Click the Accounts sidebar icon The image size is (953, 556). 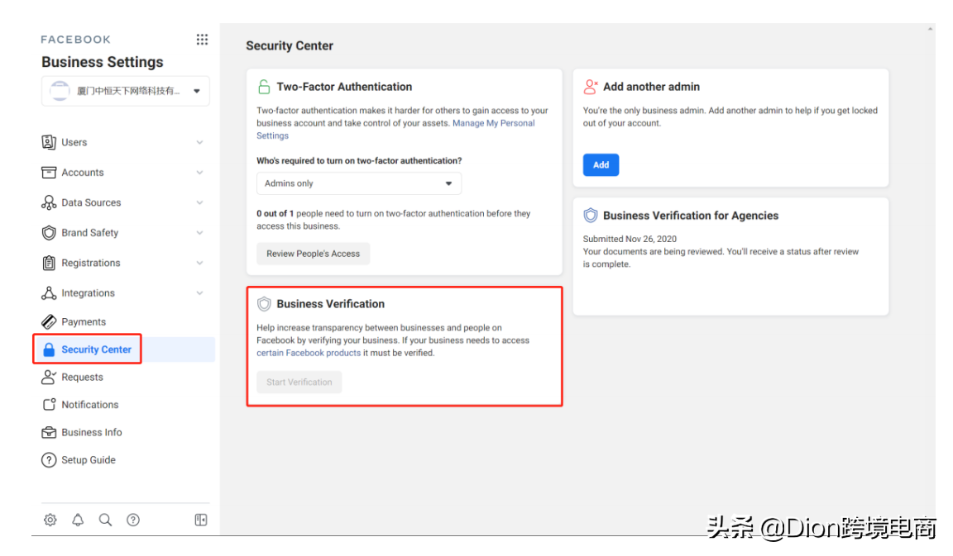pos(49,173)
